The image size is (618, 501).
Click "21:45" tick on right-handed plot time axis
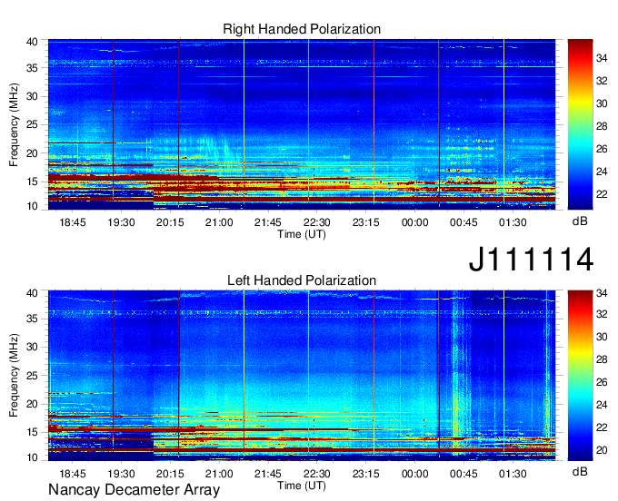268,222
